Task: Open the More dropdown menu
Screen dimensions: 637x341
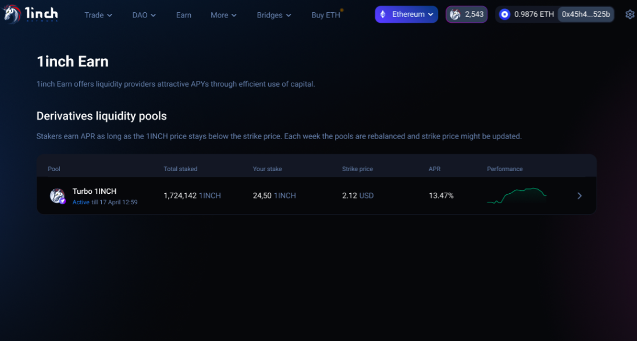Action: (223, 15)
